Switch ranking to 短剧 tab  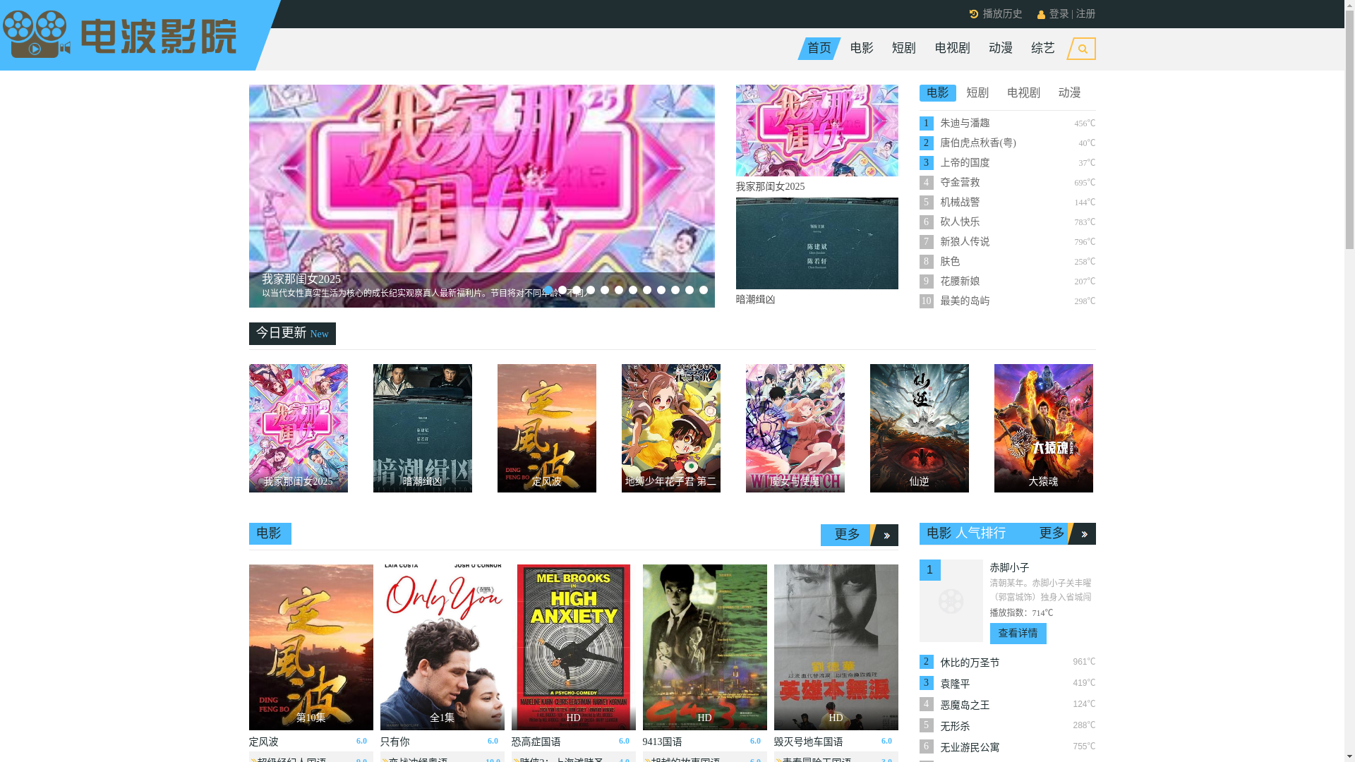(x=977, y=93)
